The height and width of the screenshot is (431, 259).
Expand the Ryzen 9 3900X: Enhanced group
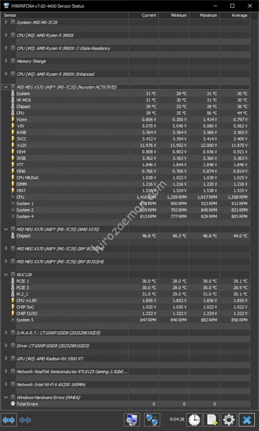click(6, 74)
